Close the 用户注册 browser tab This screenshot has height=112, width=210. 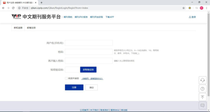coord(36,3)
